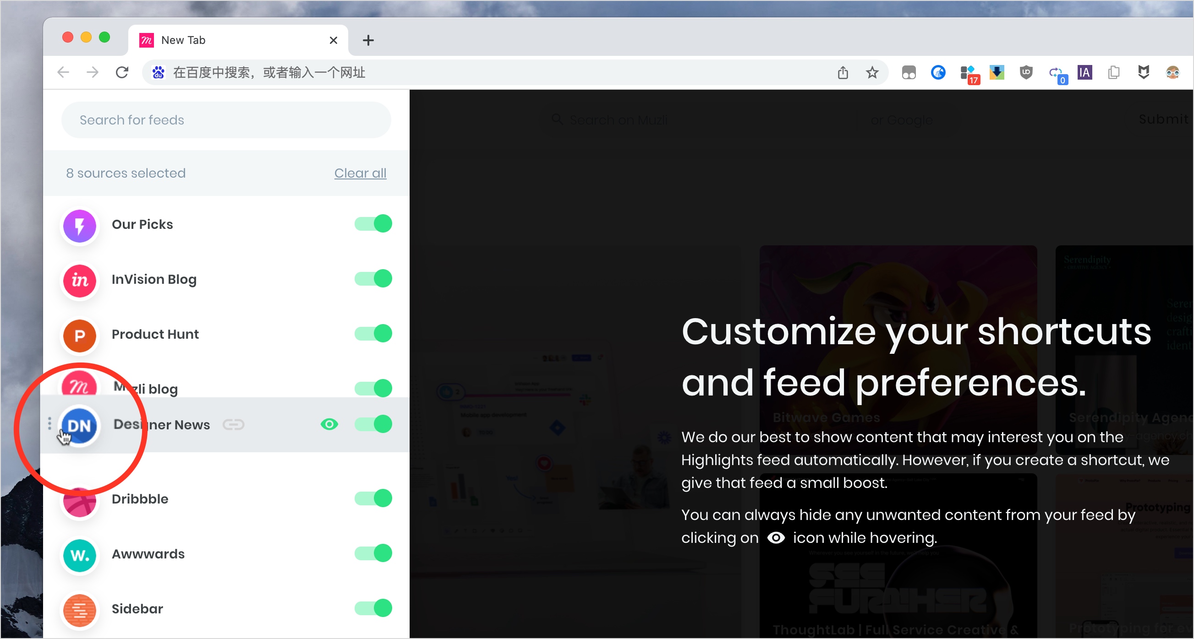1194x639 pixels.
Task: Turn off InVision Blog toggle
Action: 373,279
